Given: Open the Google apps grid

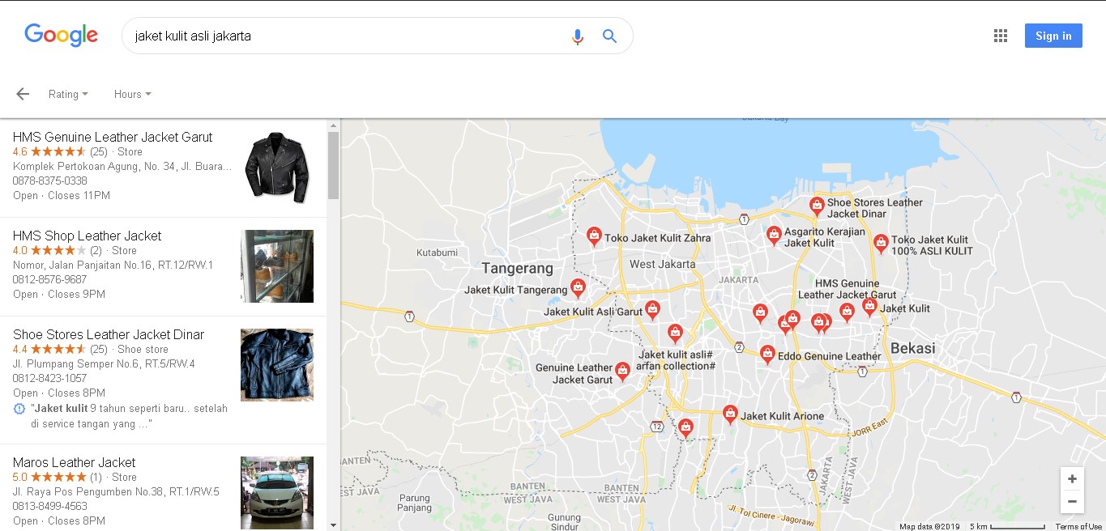Looking at the screenshot, I should tap(1001, 36).
